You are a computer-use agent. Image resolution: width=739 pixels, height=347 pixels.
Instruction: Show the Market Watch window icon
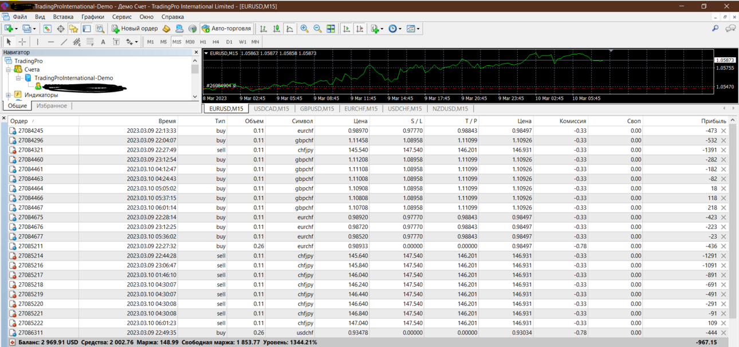48,28
